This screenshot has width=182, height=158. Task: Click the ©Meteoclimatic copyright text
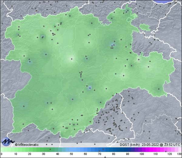coord(27,145)
